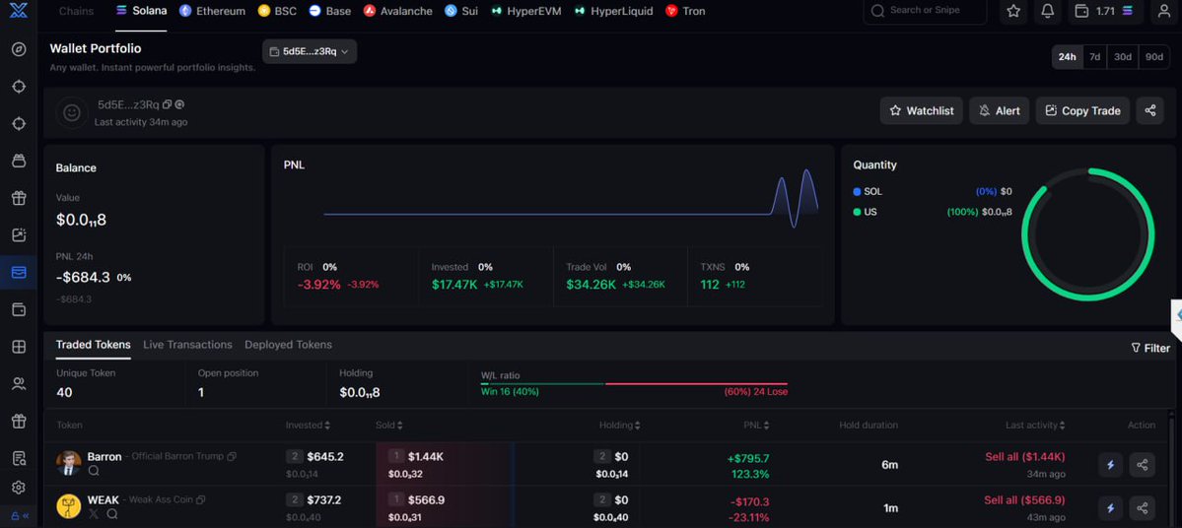The image size is (1182, 528).
Task: Select the Solana chain tab
Action: click(x=141, y=11)
